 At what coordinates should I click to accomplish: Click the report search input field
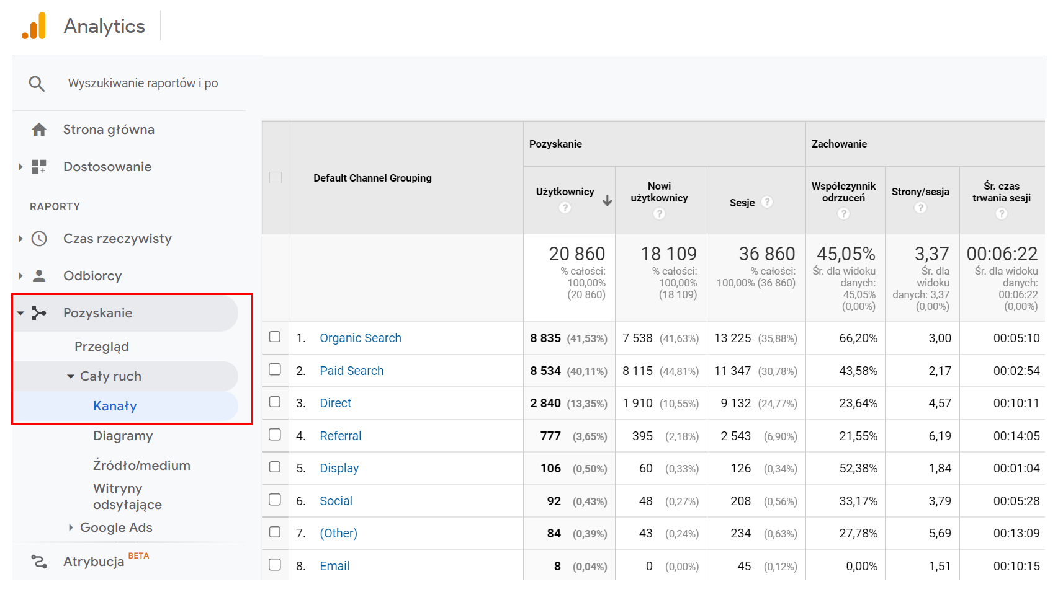[x=149, y=84]
